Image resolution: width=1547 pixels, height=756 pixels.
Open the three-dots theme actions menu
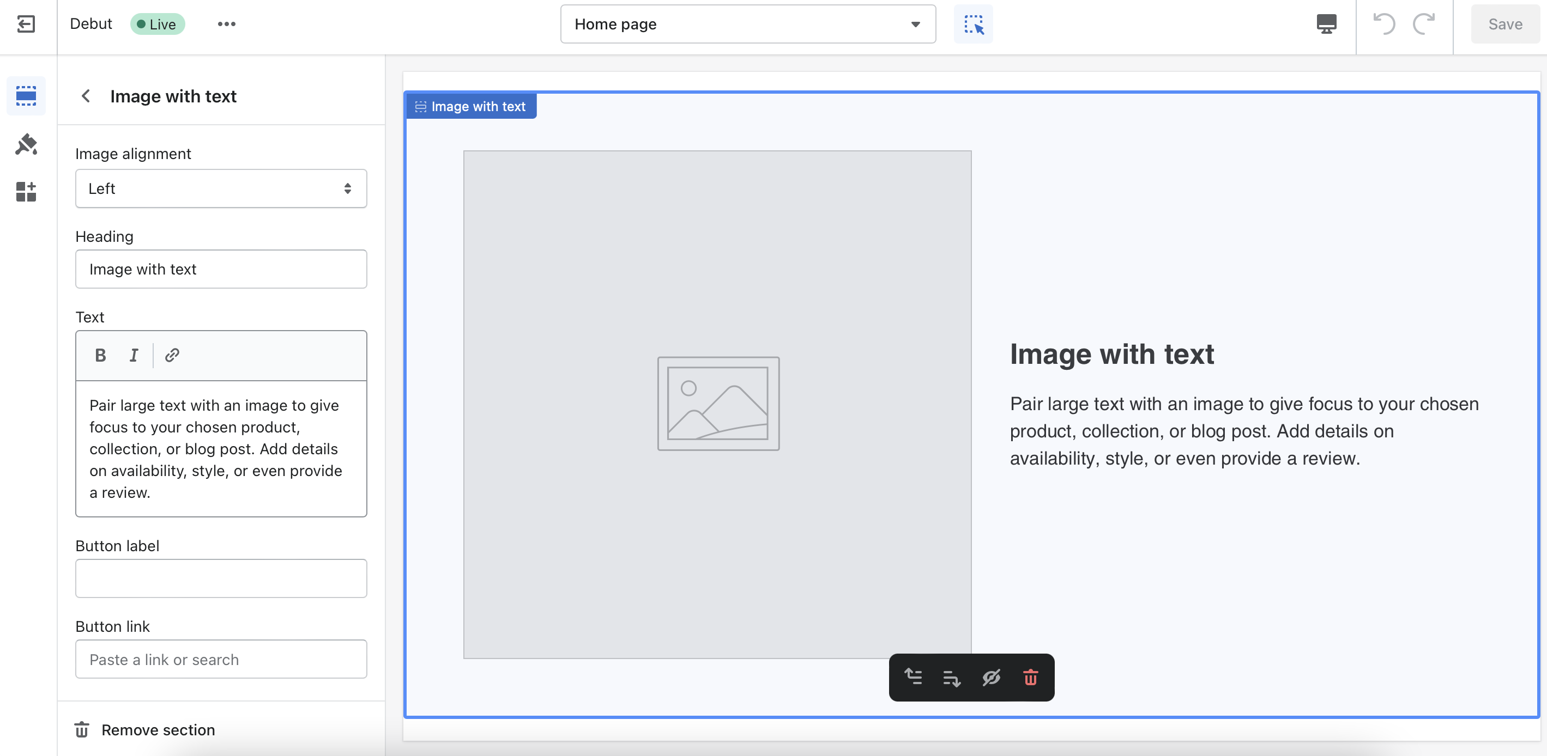[226, 24]
